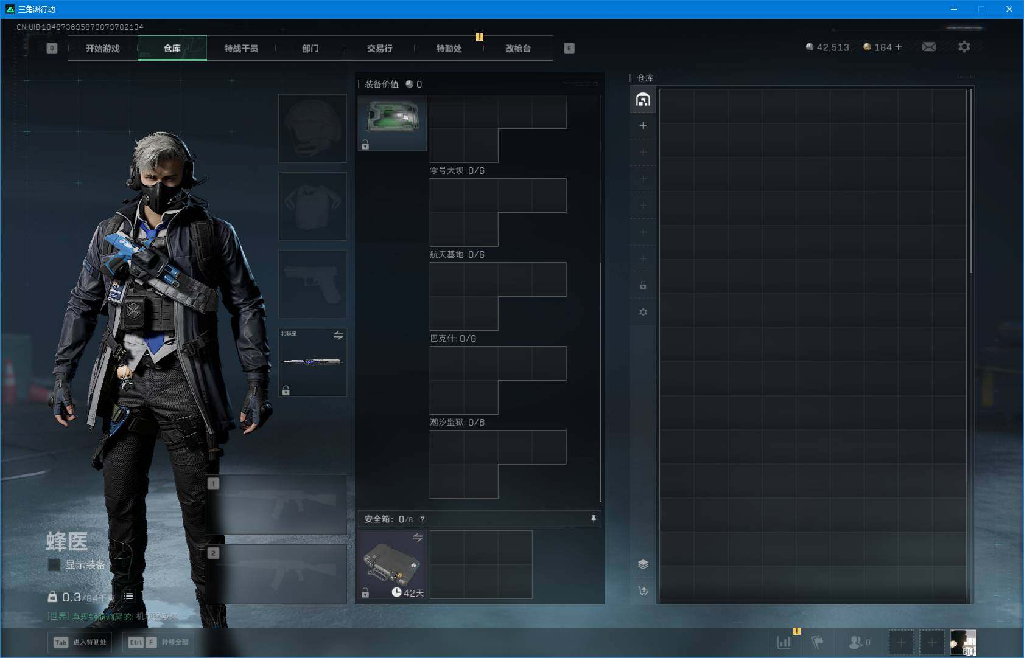Open the 特战干员 tab

pos(241,48)
